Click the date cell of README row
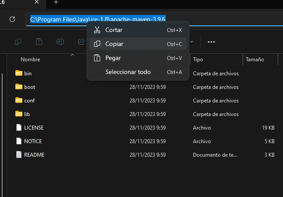283x197 pixels. 148,155
